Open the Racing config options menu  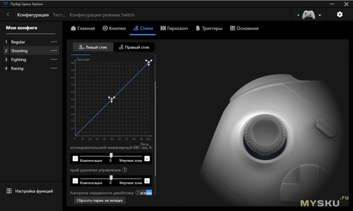click(54, 68)
